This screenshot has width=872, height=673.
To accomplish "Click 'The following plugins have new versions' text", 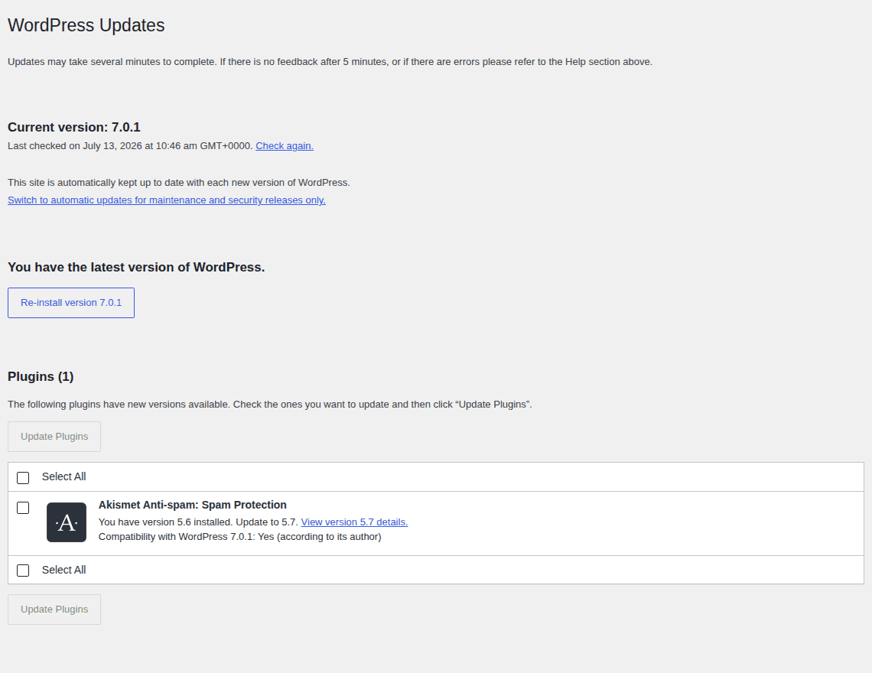I will pos(270,405).
